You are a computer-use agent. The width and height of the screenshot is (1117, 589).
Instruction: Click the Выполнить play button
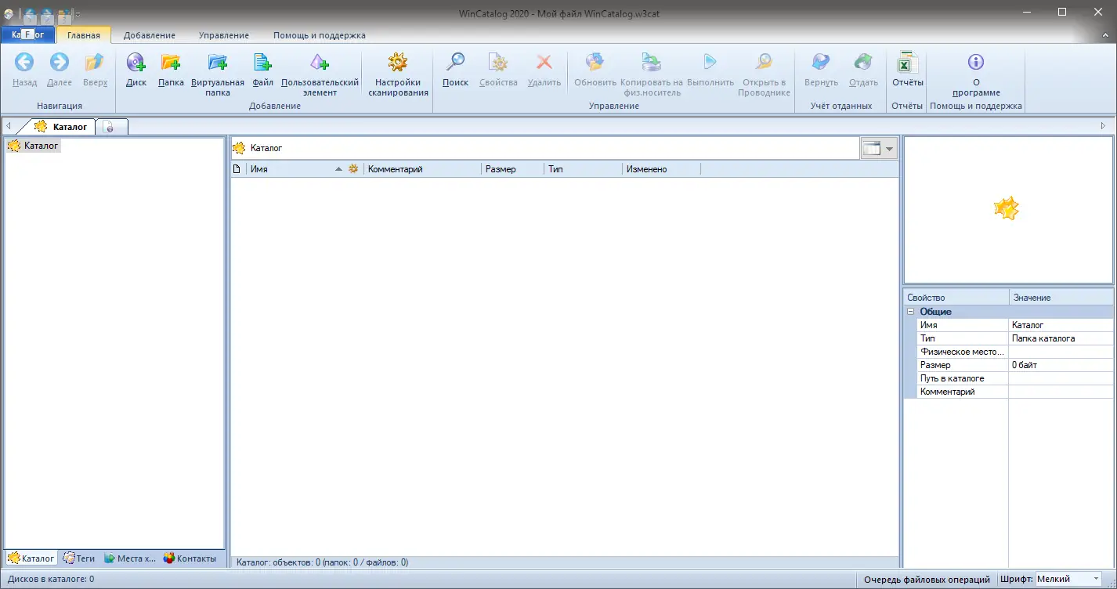[710, 70]
